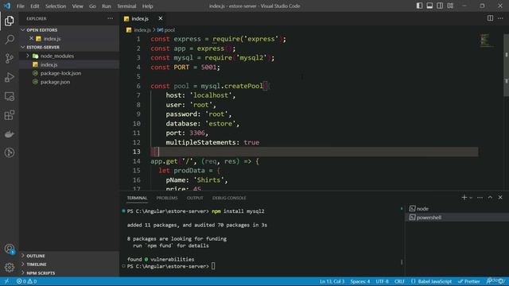Close the index.js editor tab
This screenshot has width=509, height=286.
(161, 18)
